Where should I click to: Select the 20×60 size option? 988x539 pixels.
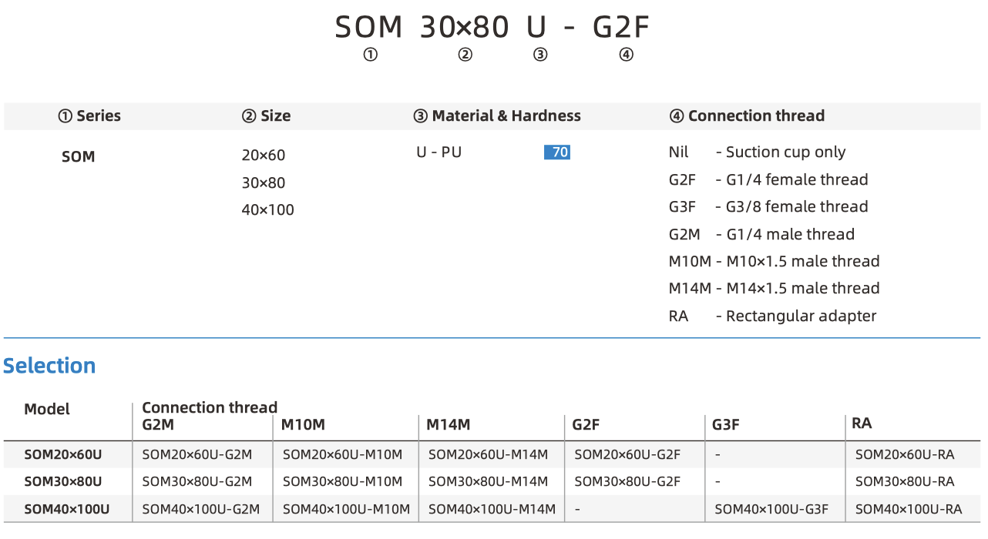point(264,156)
